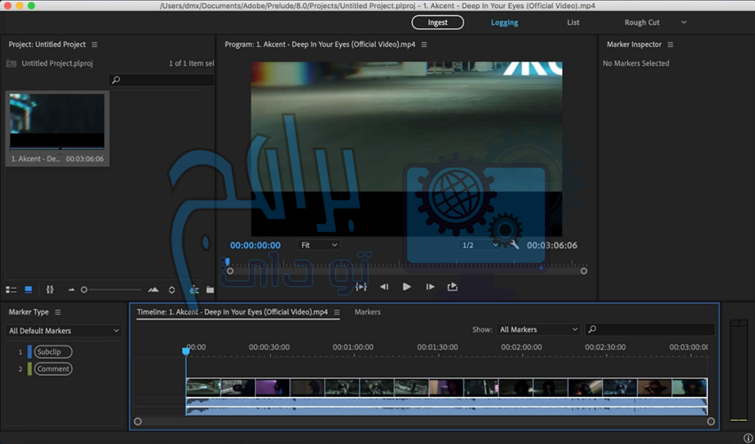Switch project panel to list view
The image size is (755, 444).
[12, 289]
